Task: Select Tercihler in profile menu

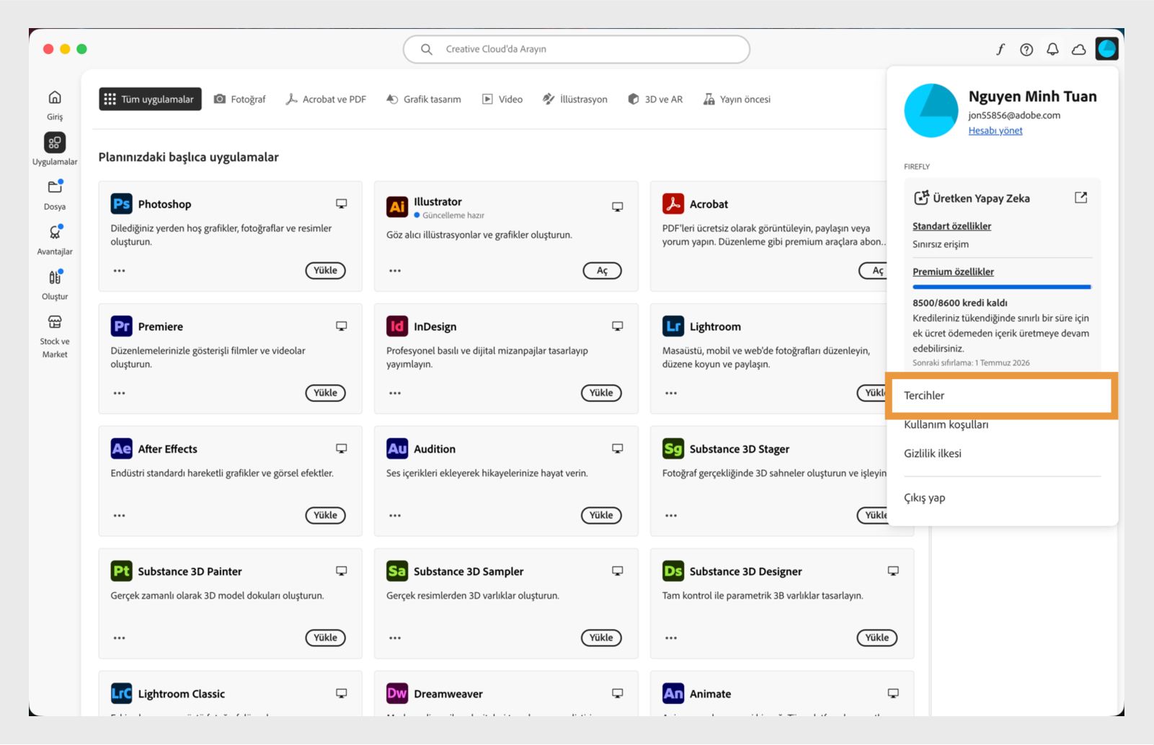Action: point(1002,396)
